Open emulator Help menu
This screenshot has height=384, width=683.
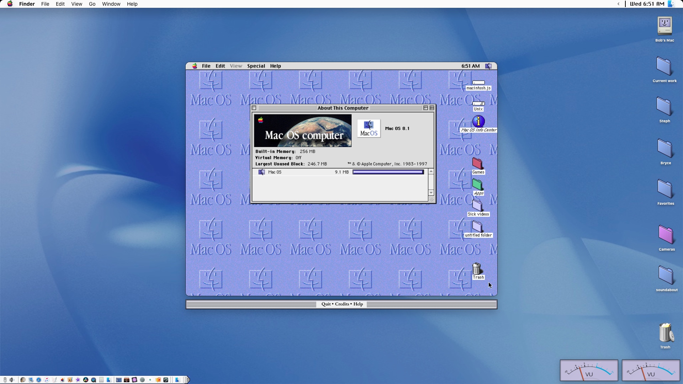275,66
